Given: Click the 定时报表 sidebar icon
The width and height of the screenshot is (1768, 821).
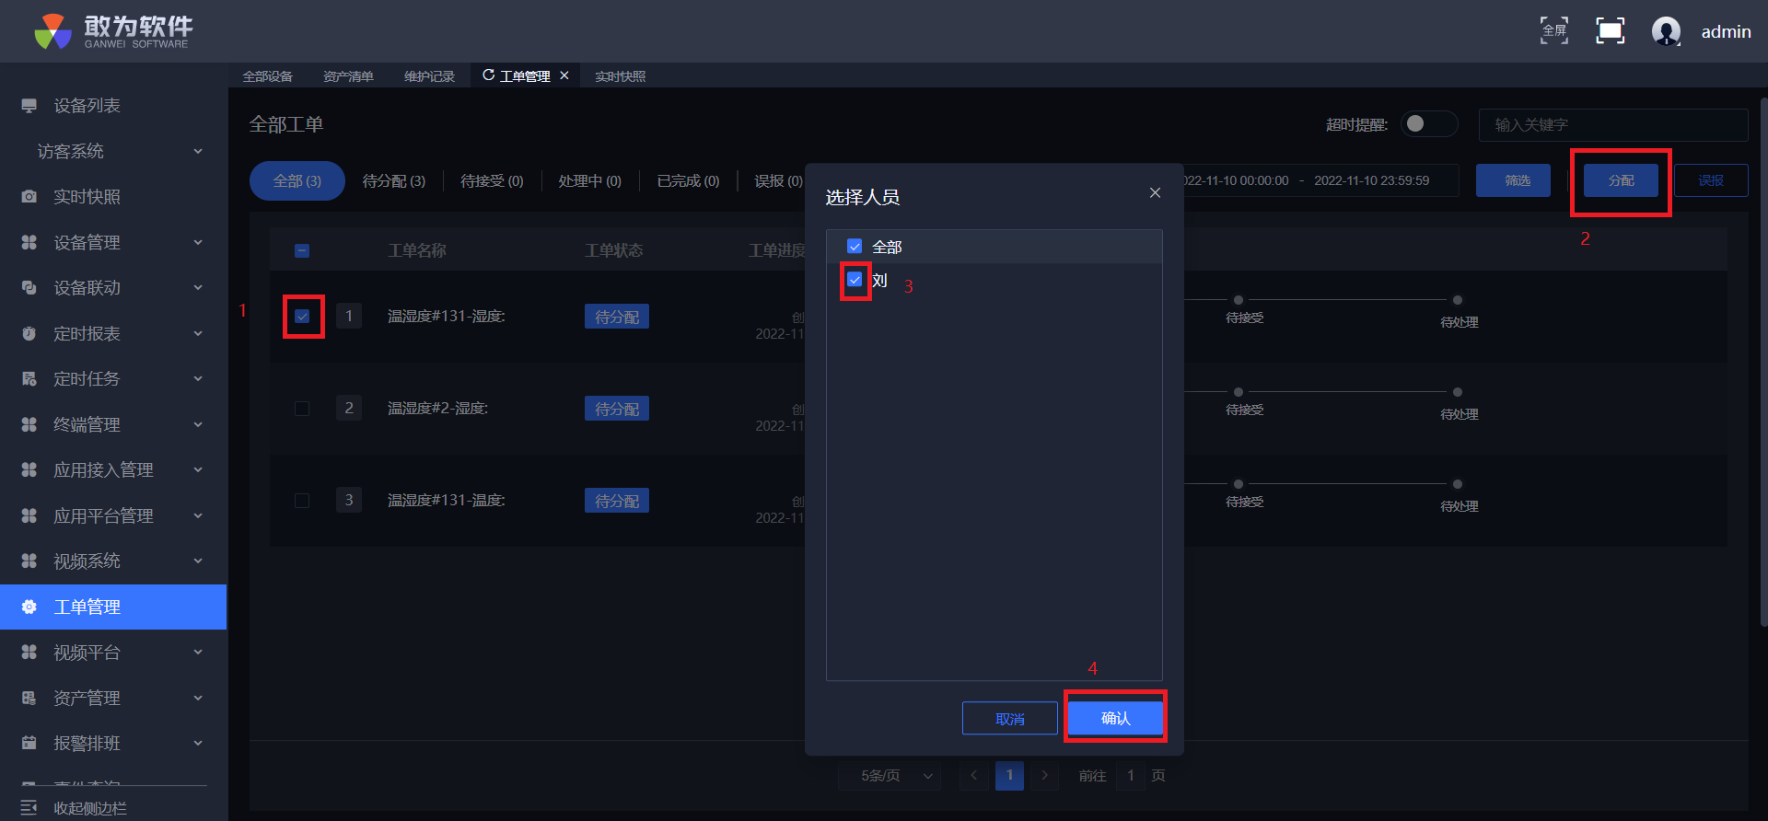Looking at the screenshot, I should 29,333.
